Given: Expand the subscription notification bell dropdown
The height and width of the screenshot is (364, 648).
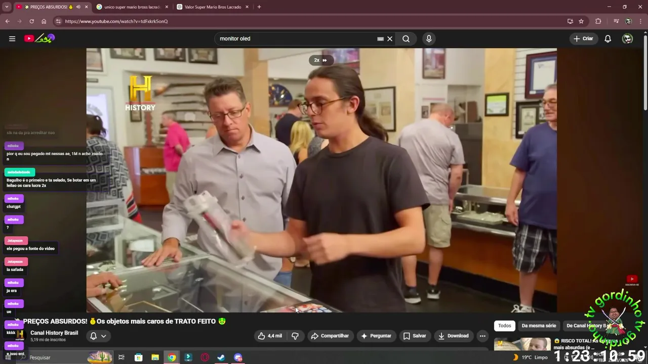Looking at the screenshot, I should [98, 336].
